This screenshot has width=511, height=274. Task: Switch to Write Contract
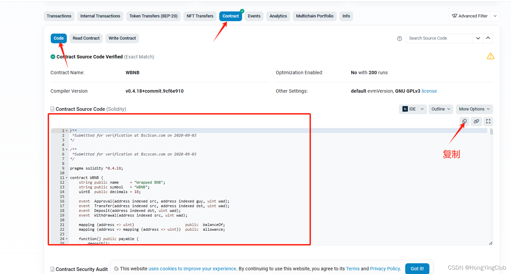122,38
